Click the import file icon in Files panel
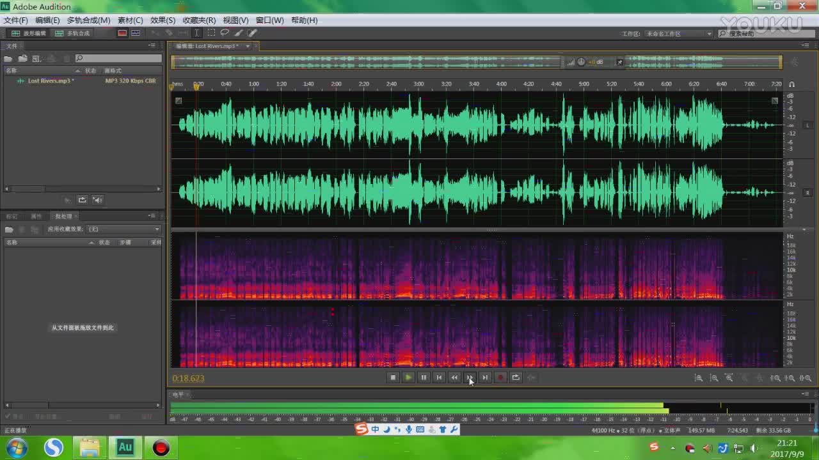This screenshot has width=819, height=460. [x=22, y=59]
